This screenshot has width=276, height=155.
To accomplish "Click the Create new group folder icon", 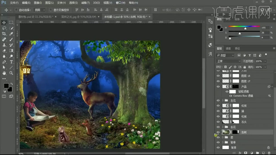I will (257, 153).
